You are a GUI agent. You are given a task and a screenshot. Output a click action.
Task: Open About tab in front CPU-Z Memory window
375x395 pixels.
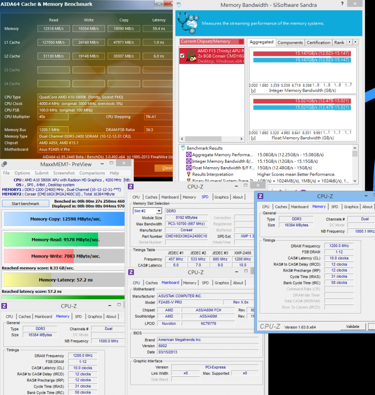(x=367, y=207)
